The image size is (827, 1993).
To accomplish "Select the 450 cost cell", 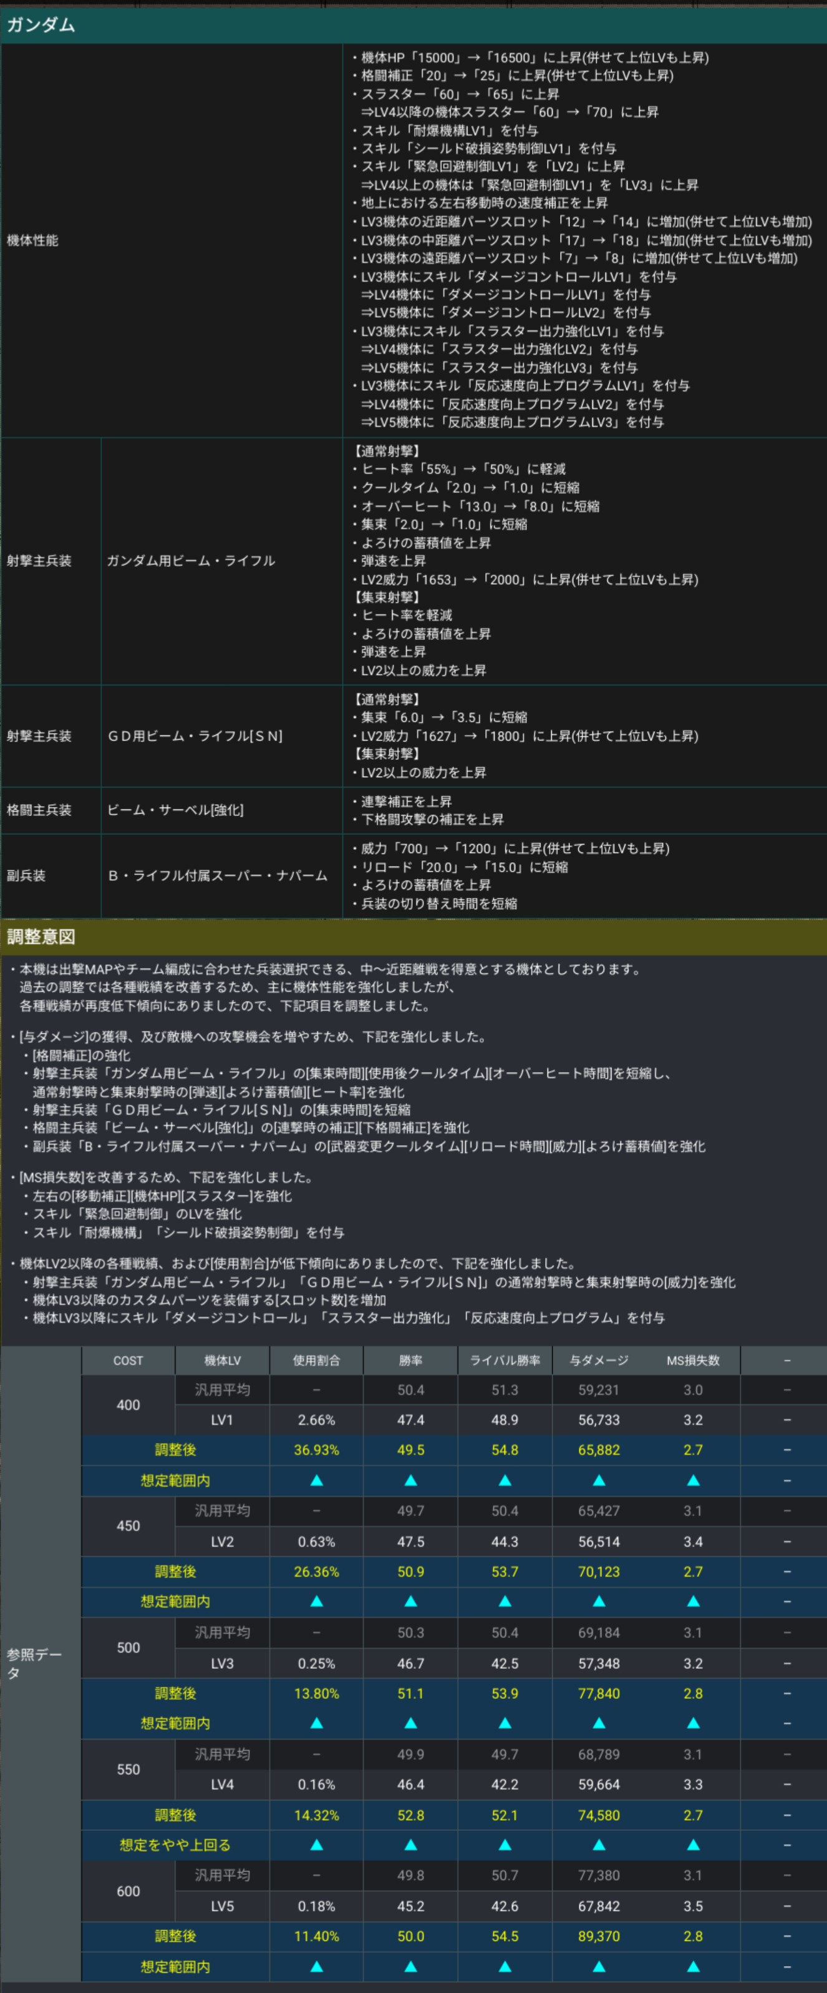I will 128,1527.
